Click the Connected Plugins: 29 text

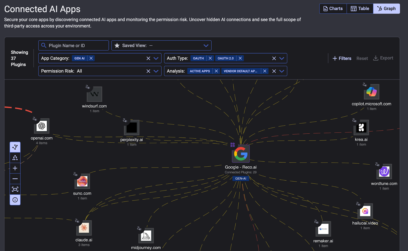(x=241, y=172)
